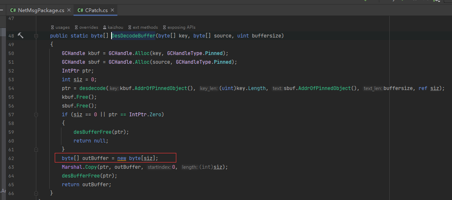The height and width of the screenshot is (200, 452).
Task: Open the usages code lens hint
Action: tap(60, 27)
